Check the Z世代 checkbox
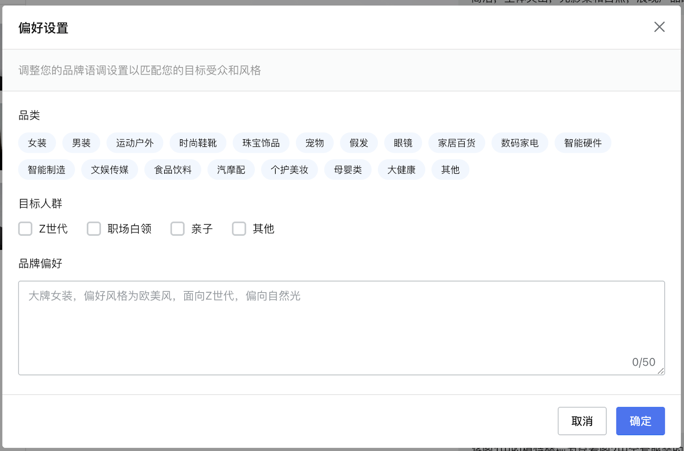Viewport: 684px width, 451px height. click(x=26, y=229)
